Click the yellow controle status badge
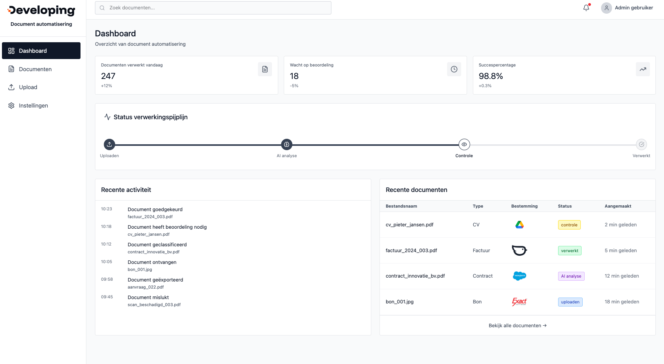The width and height of the screenshot is (664, 364). coord(569,225)
